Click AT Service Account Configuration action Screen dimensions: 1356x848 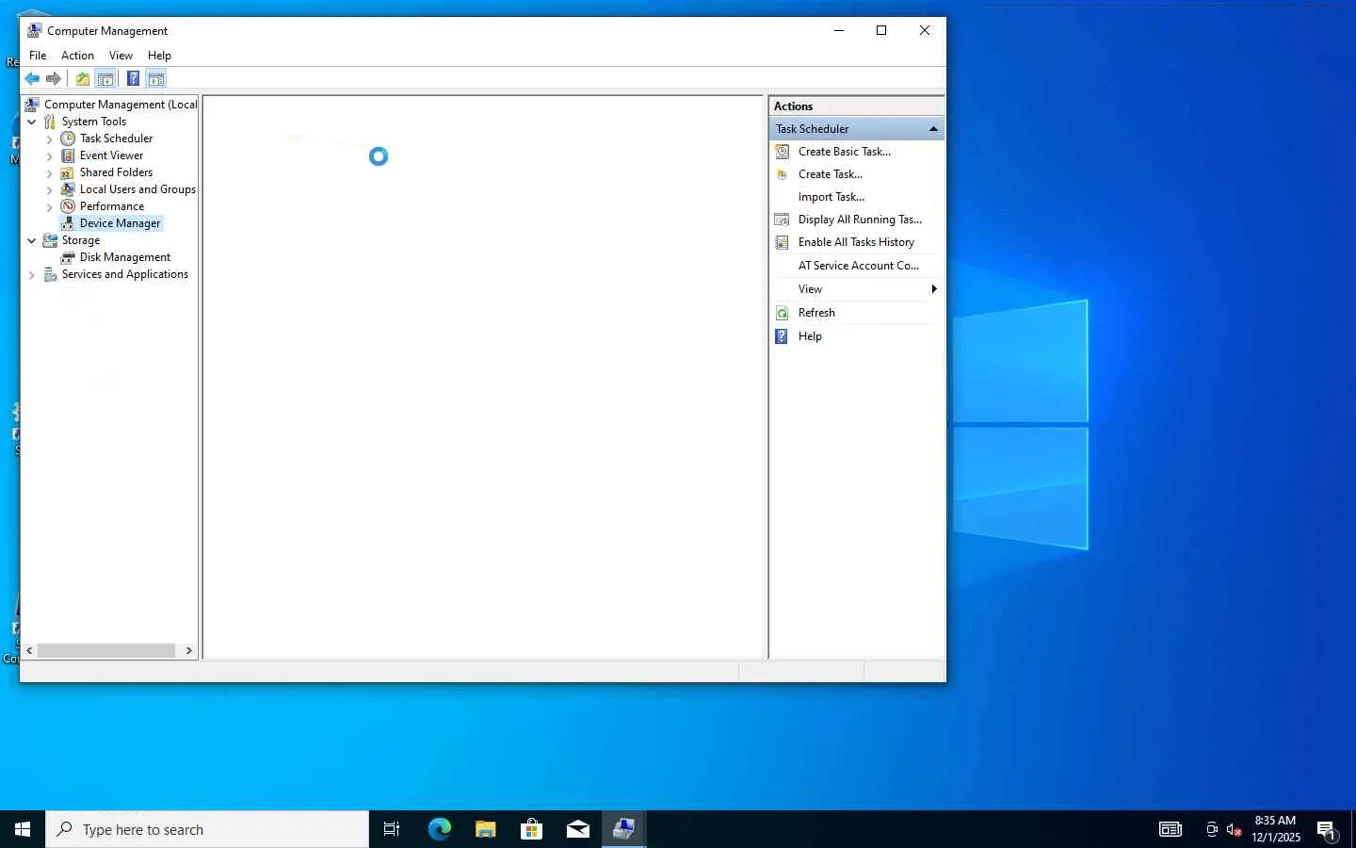pyautogui.click(x=858, y=266)
